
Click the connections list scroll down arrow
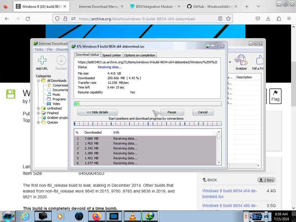219,162
